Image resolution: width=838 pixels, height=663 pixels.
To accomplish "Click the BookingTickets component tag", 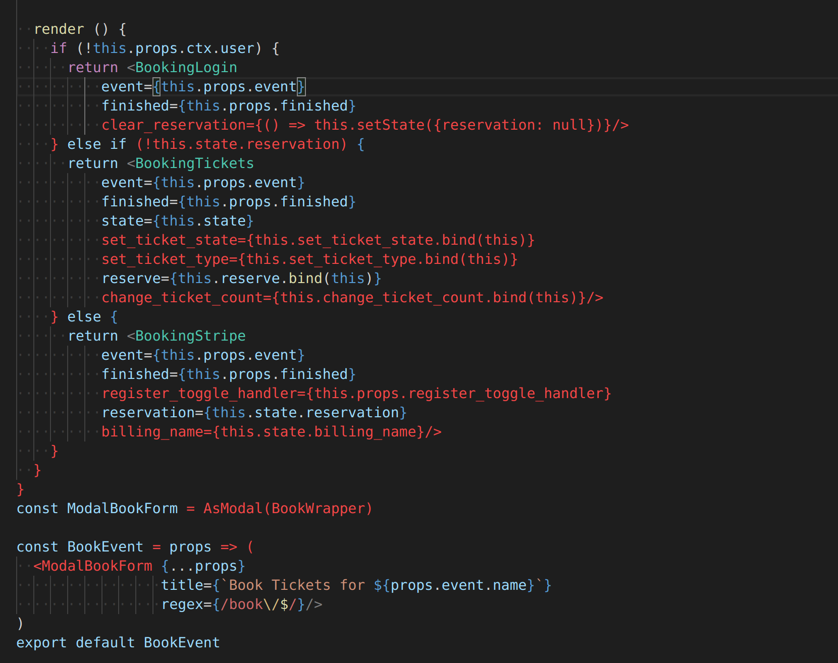I will click(194, 163).
